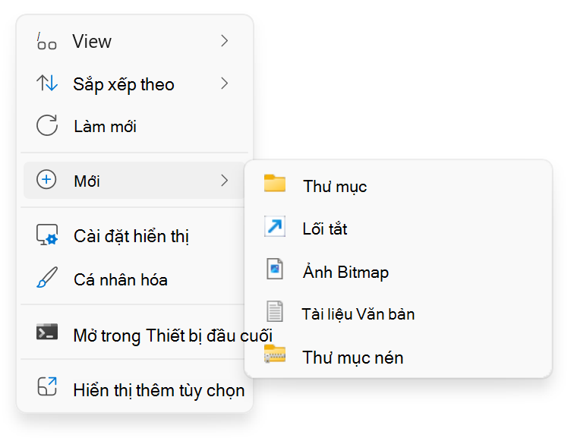Expand the Sắp xếp theo submenu chevron
This screenshot has height=438, width=574.
click(225, 84)
